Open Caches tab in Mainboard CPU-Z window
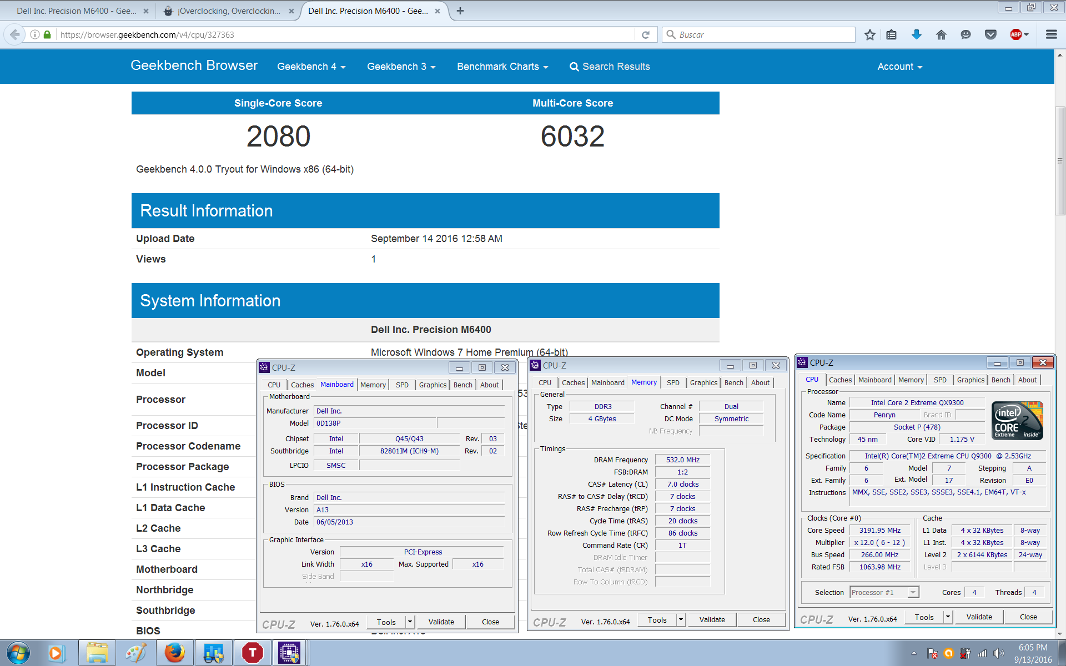Screen dimensions: 1066x666 click(302, 385)
